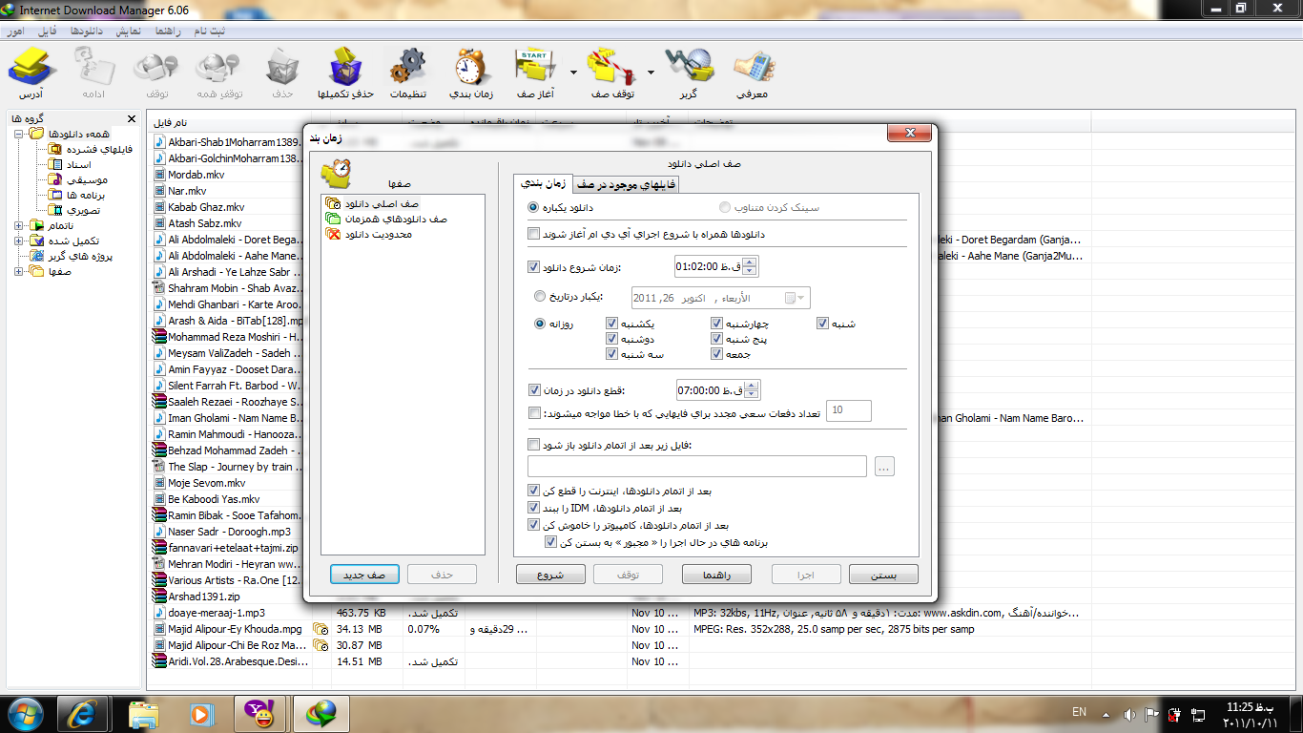
Task: Select once at date (یکبار درتاریخ) radio
Action: 540,297
